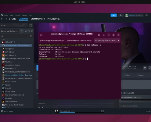Click the Add a Game plus icon

(2, 111)
